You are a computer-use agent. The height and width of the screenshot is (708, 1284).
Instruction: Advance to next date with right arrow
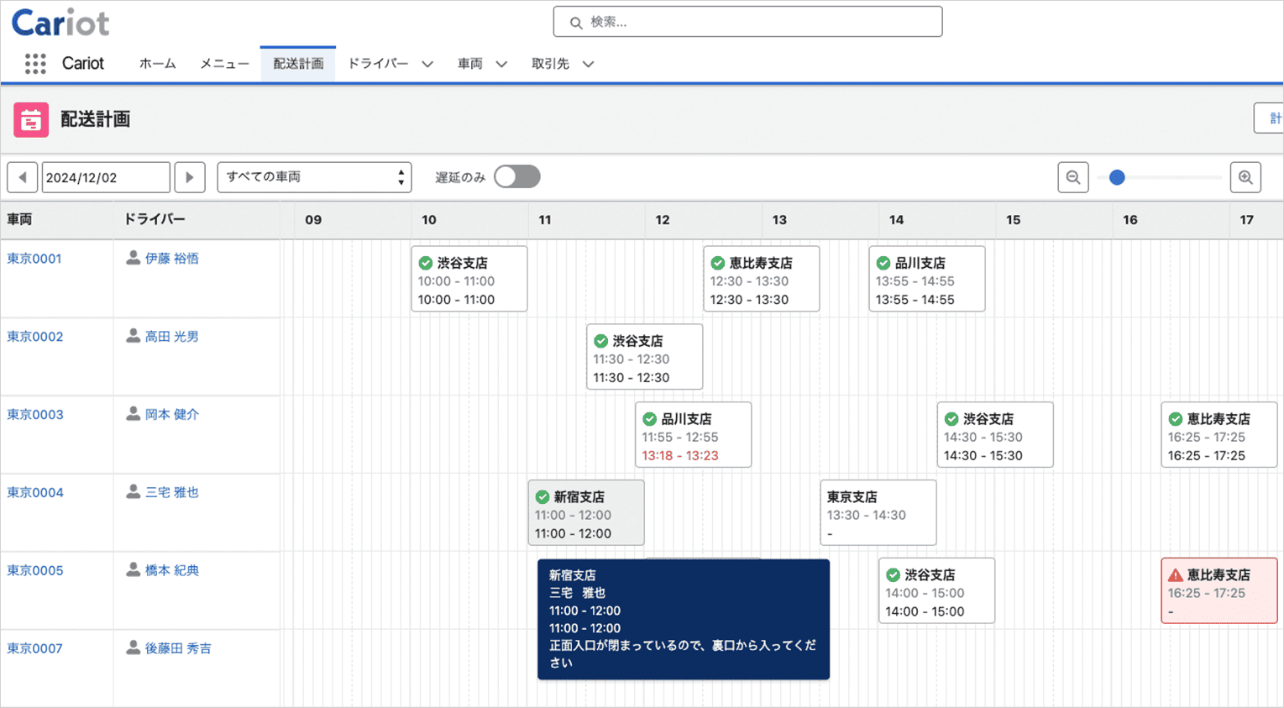[x=190, y=177]
